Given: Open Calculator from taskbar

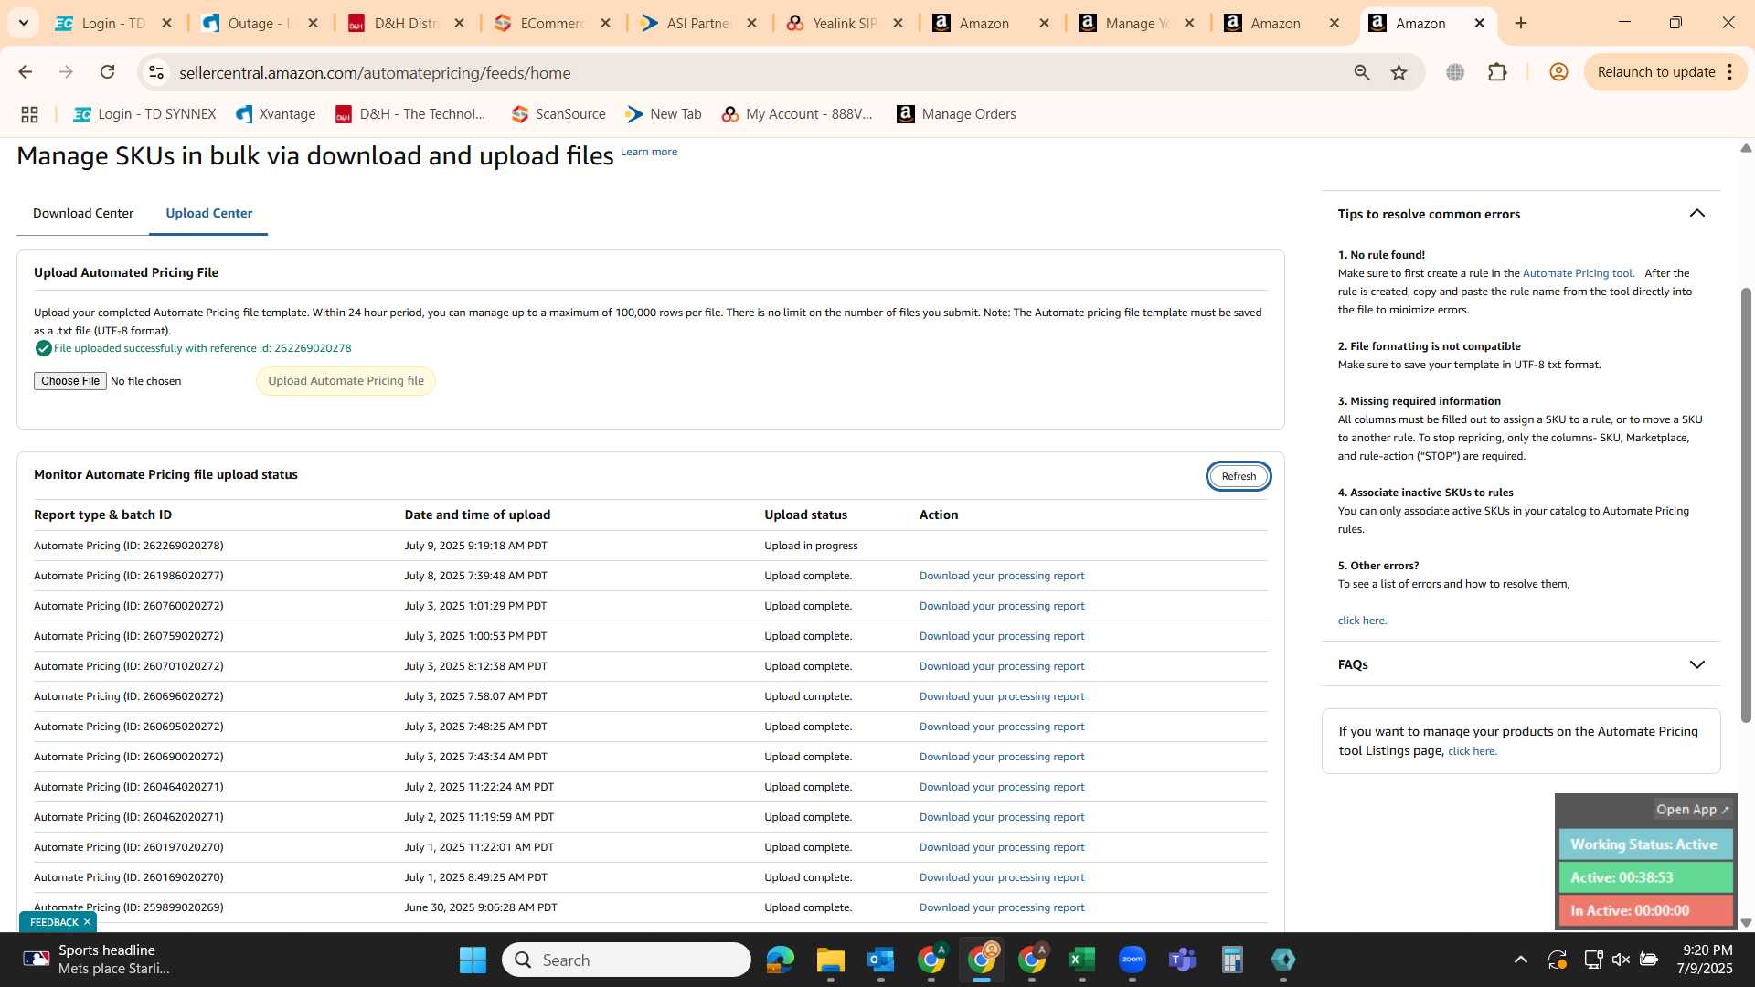Looking at the screenshot, I should 1232,960.
